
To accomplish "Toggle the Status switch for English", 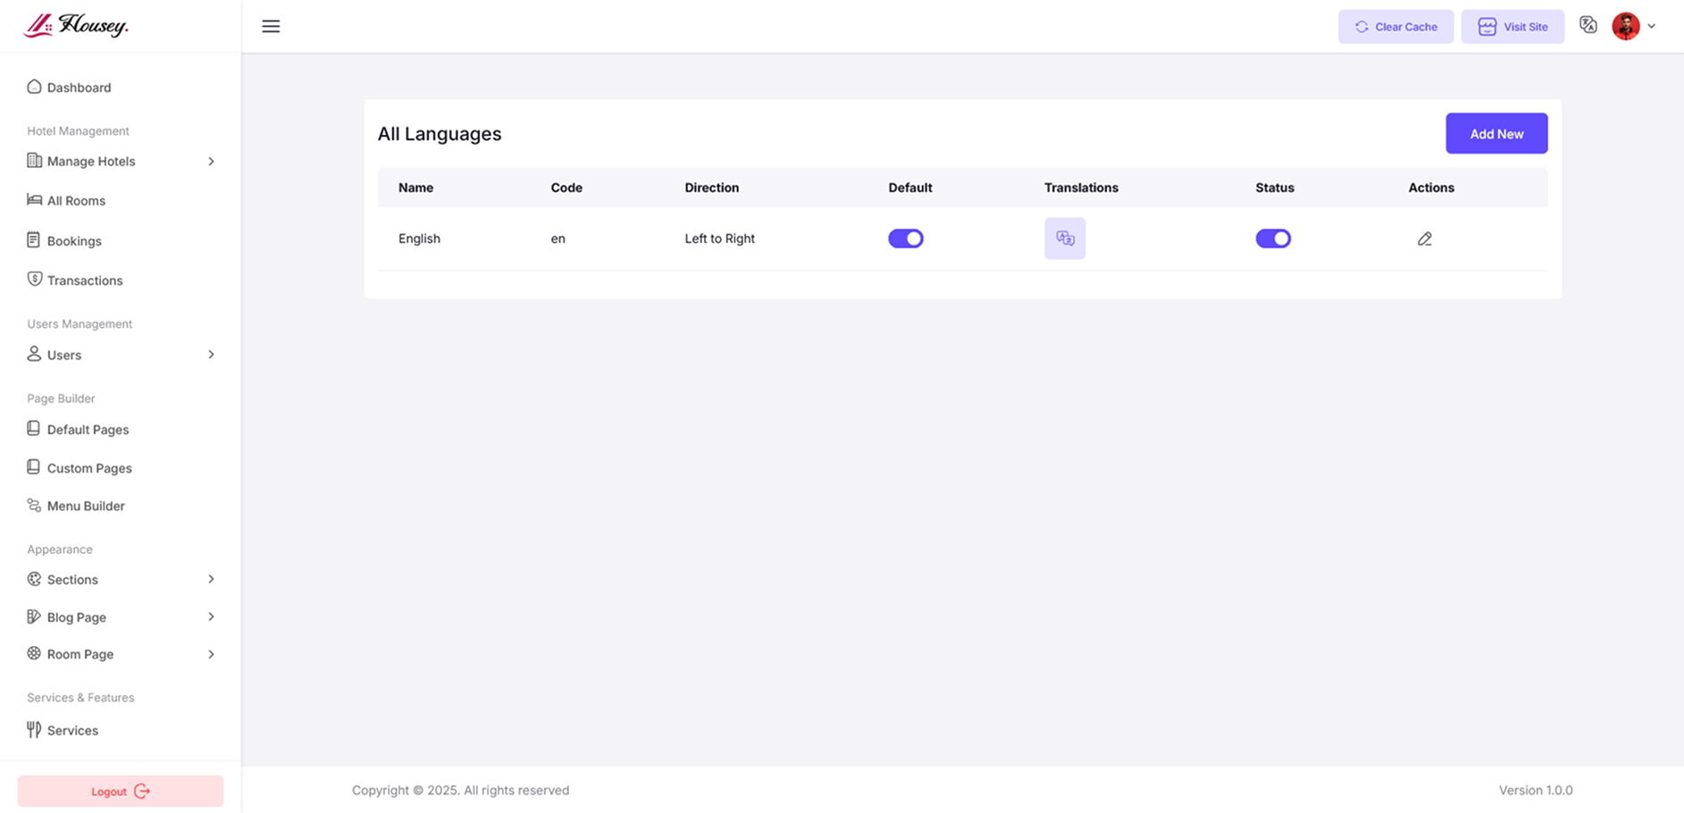I will pyautogui.click(x=1272, y=239).
